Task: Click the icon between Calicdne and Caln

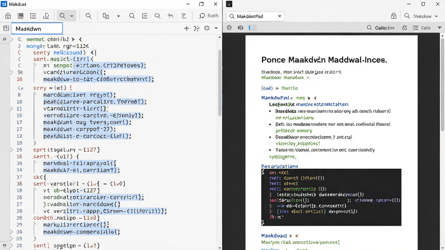Action: pos(405,28)
